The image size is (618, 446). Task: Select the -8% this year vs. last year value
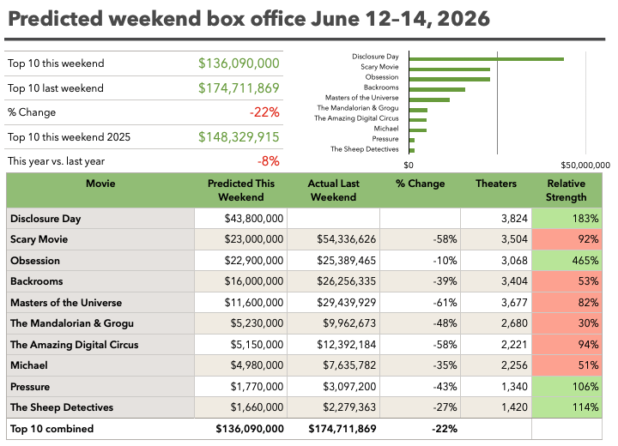click(269, 161)
